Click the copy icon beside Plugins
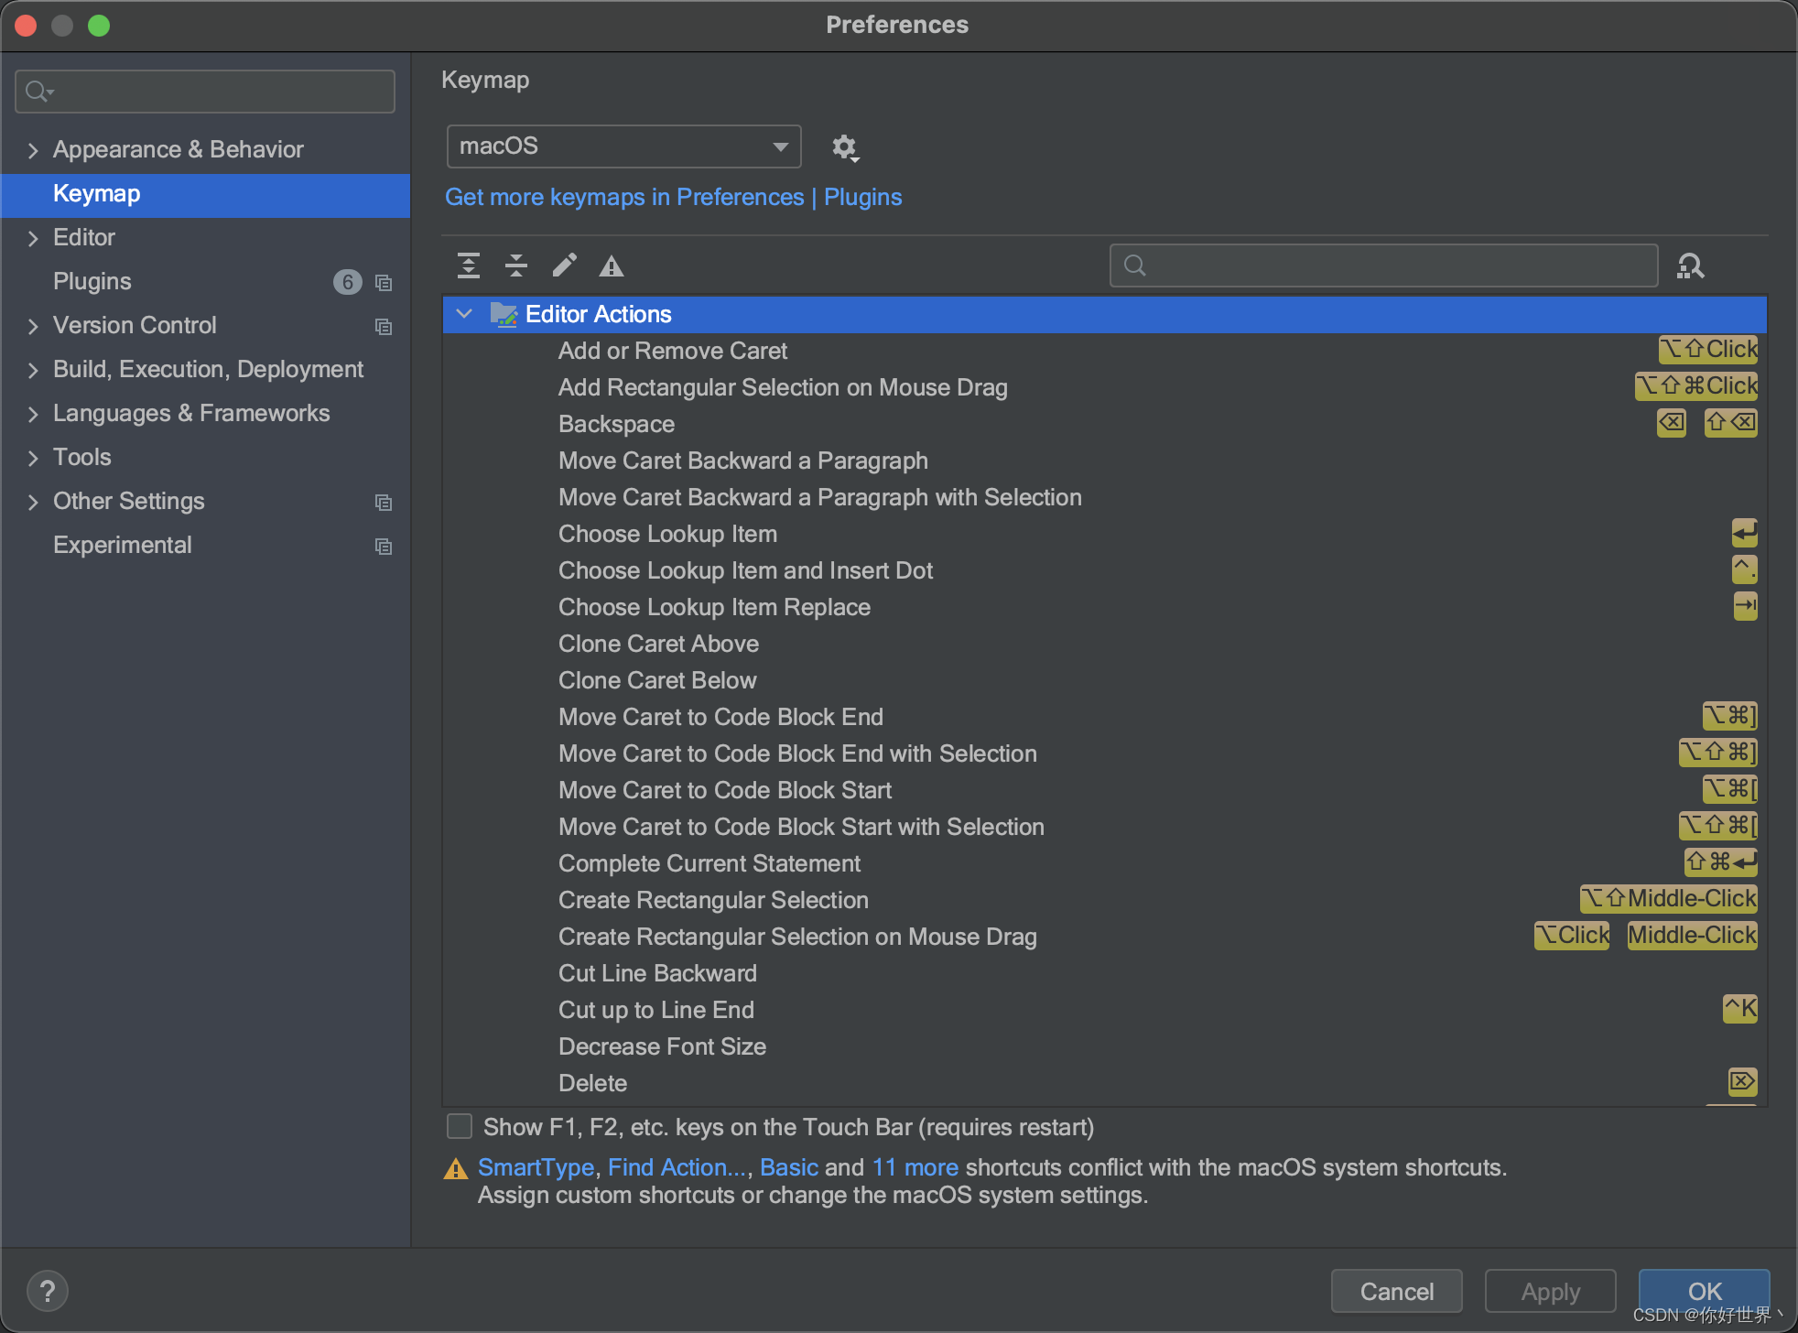The height and width of the screenshot is (1333, 1798). point(384,283)
